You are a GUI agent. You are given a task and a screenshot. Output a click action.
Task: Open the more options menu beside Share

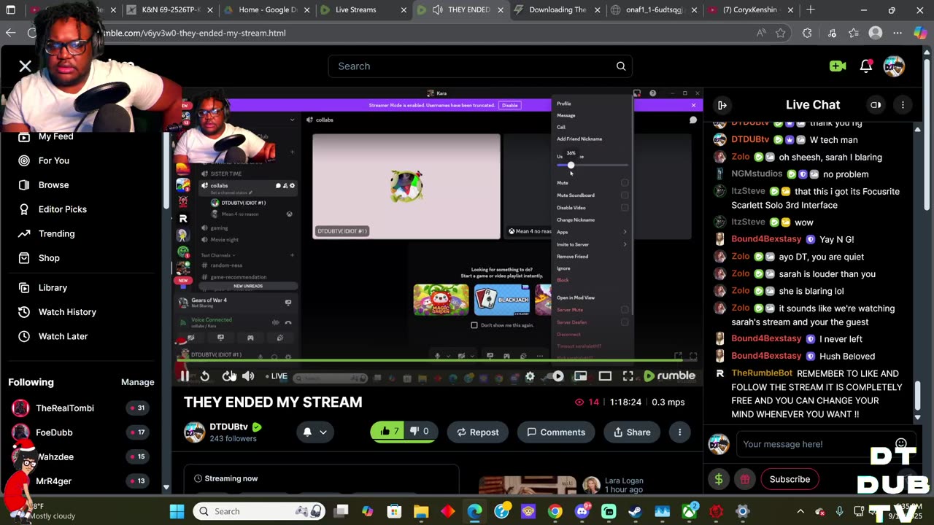pyautogui.click(x=679, y=432)
